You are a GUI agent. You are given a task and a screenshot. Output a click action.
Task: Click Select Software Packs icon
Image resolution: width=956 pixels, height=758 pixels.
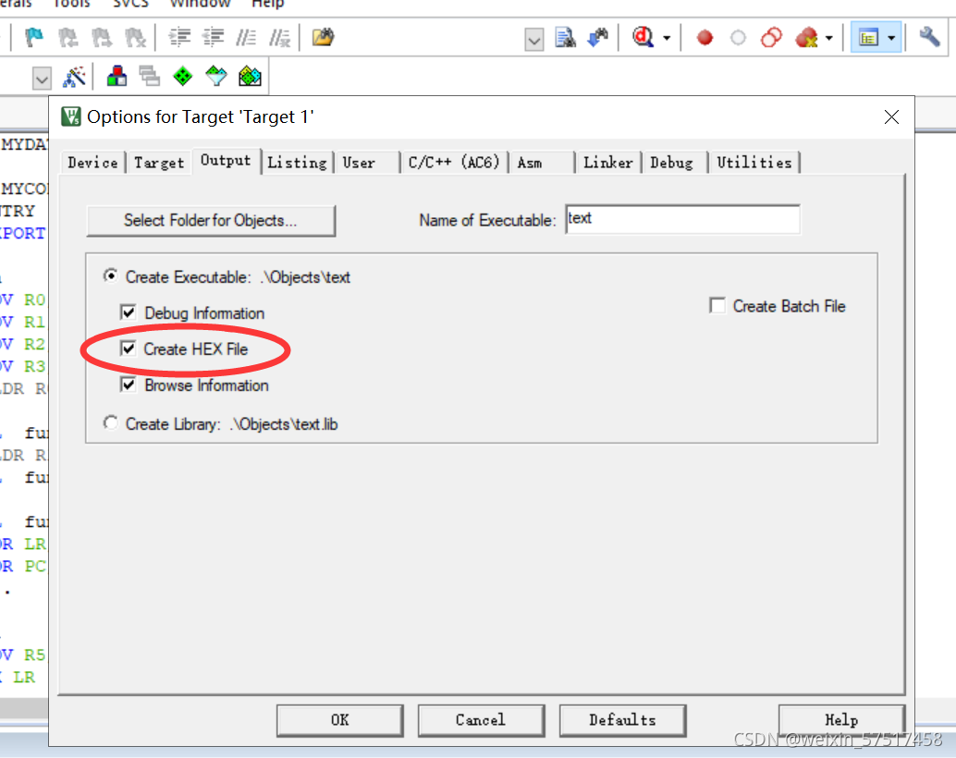point(216,77)
